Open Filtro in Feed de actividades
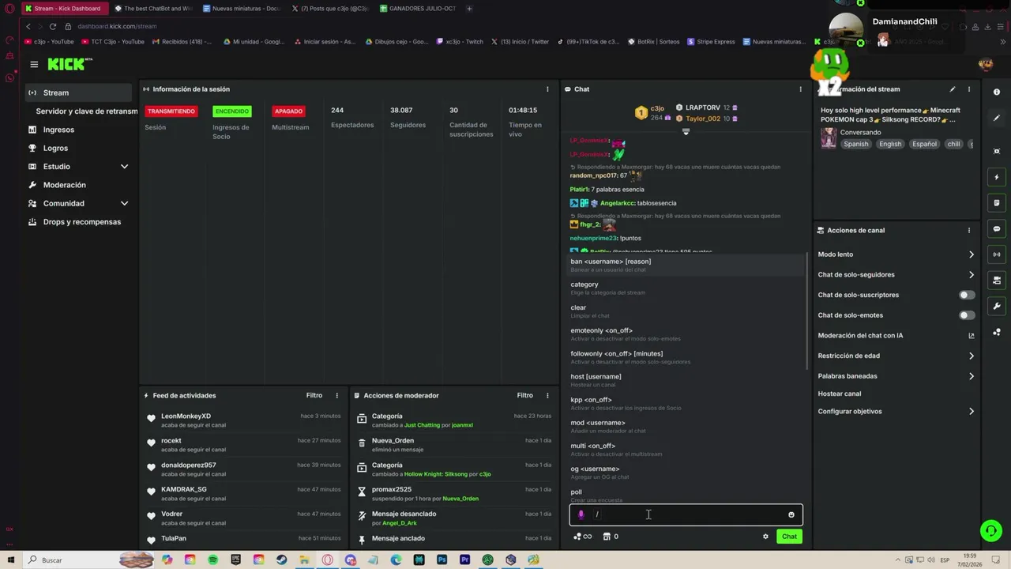The height and width of the screenshot is (569, 1011). pos(314,395)
